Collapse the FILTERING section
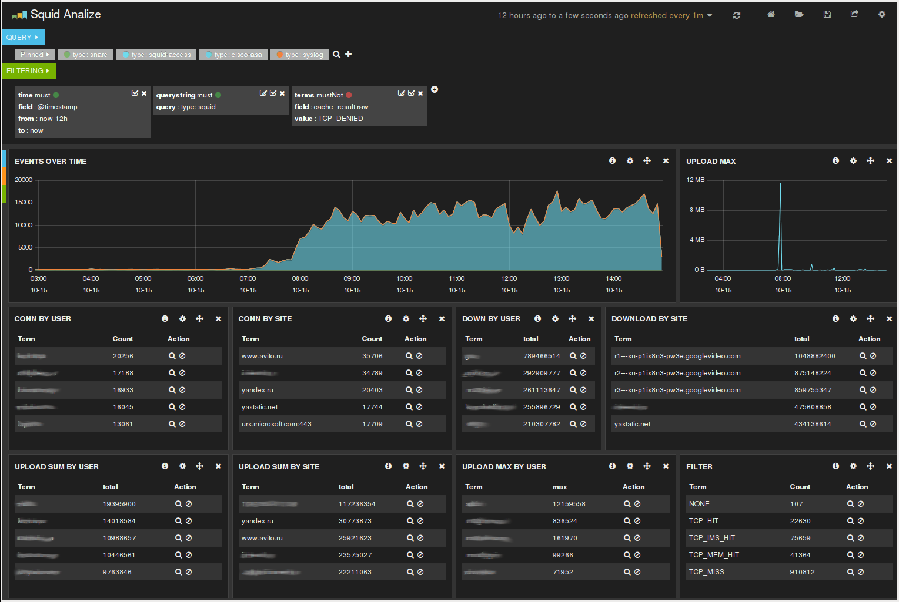The height and width of the screenshot is (602, 899). pos(28,70)
